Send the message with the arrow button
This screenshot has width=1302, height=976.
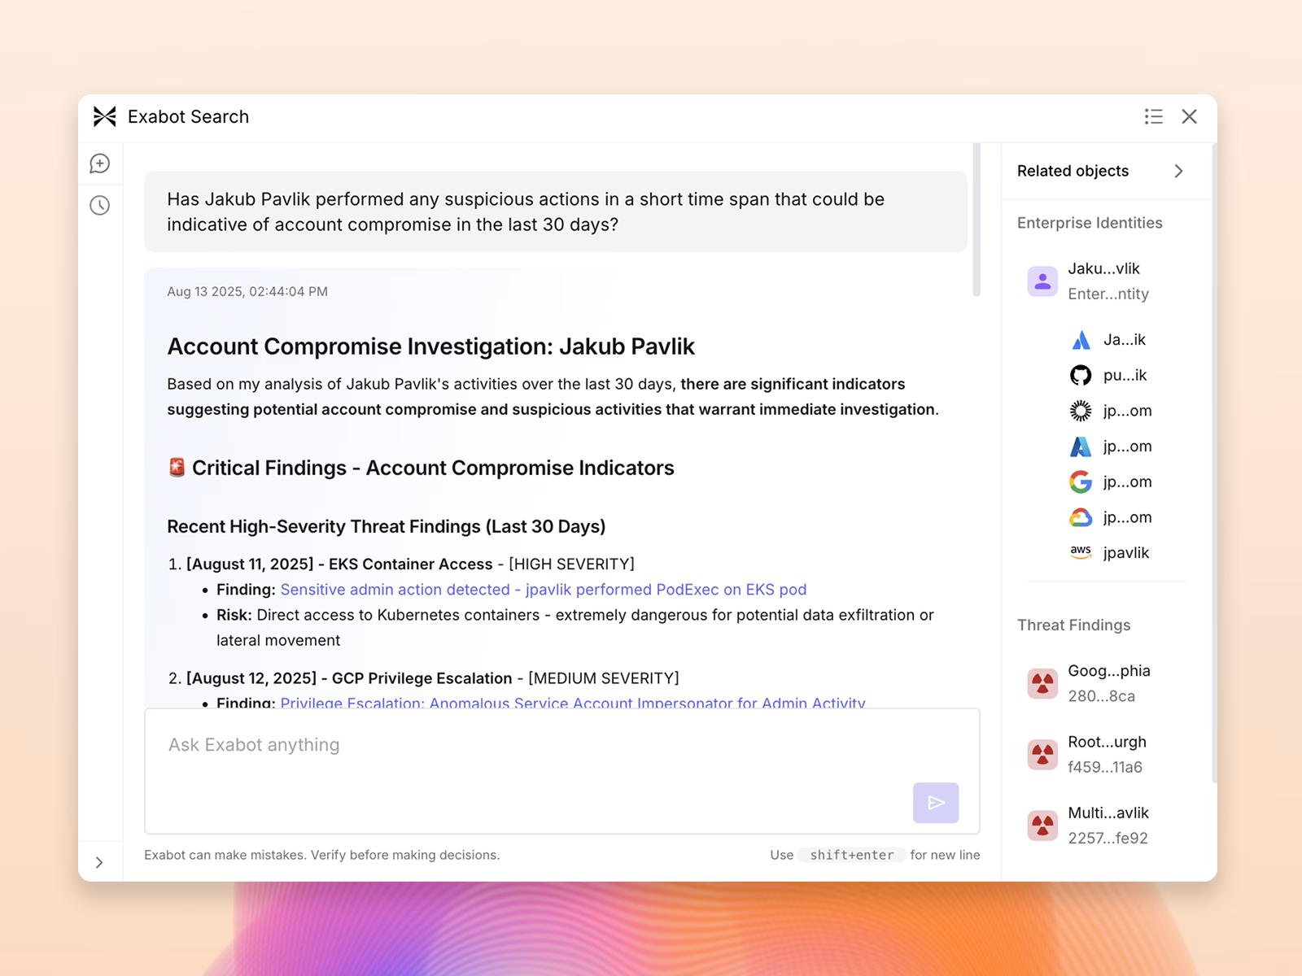(x=936, y=803)
